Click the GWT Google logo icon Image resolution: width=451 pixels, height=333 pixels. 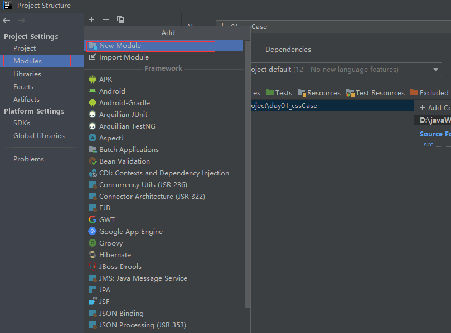pos(93,219)
